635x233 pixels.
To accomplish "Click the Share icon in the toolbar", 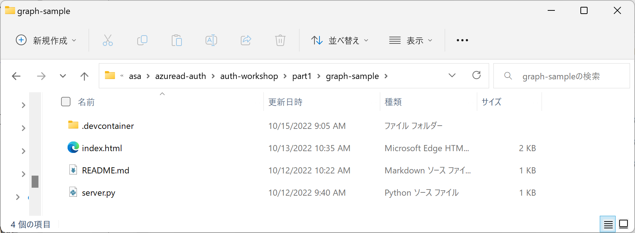I will [246, 40].
